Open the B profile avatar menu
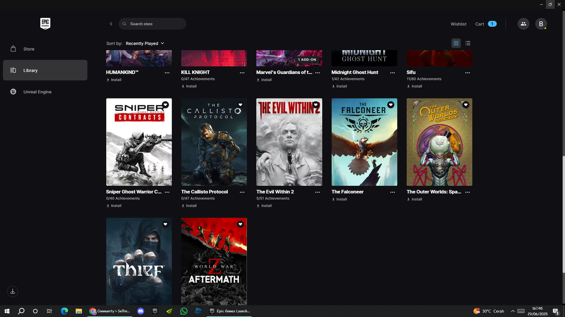The image size is (565, 317). tap(541, 24)
